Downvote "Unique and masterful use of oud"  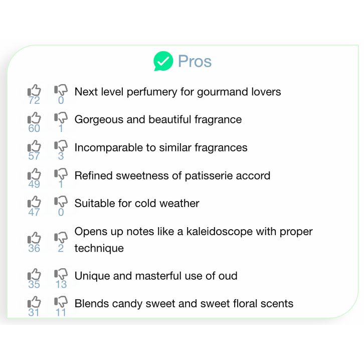[x=61, y=275]
